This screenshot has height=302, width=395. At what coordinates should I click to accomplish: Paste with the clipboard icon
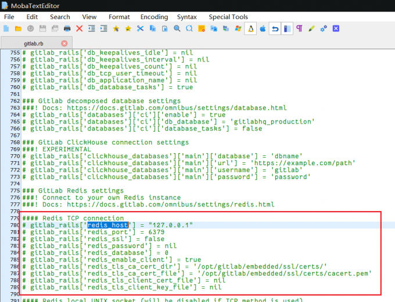click(165, 28)
